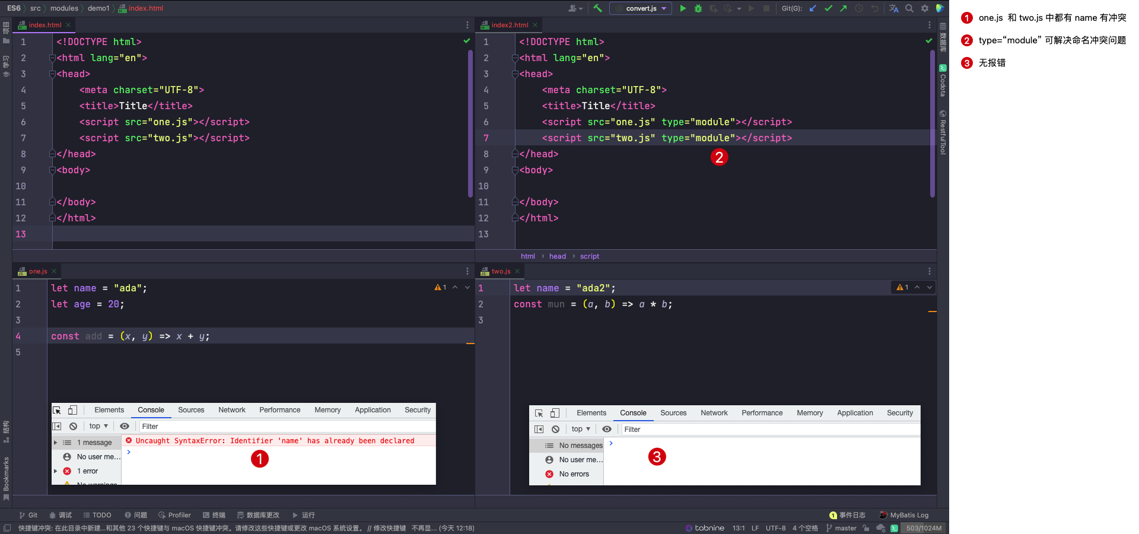Open the Profiler tool window button

[174, 515]
